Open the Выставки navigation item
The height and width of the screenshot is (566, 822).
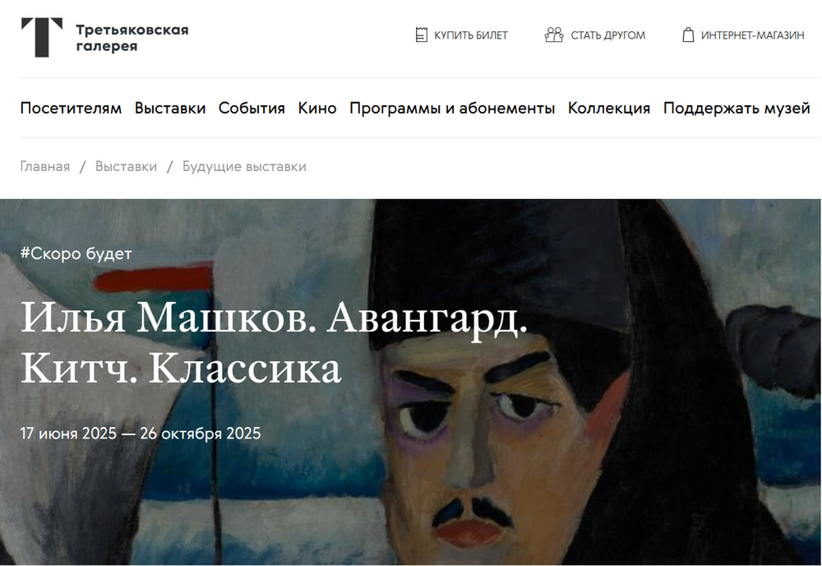170,108
